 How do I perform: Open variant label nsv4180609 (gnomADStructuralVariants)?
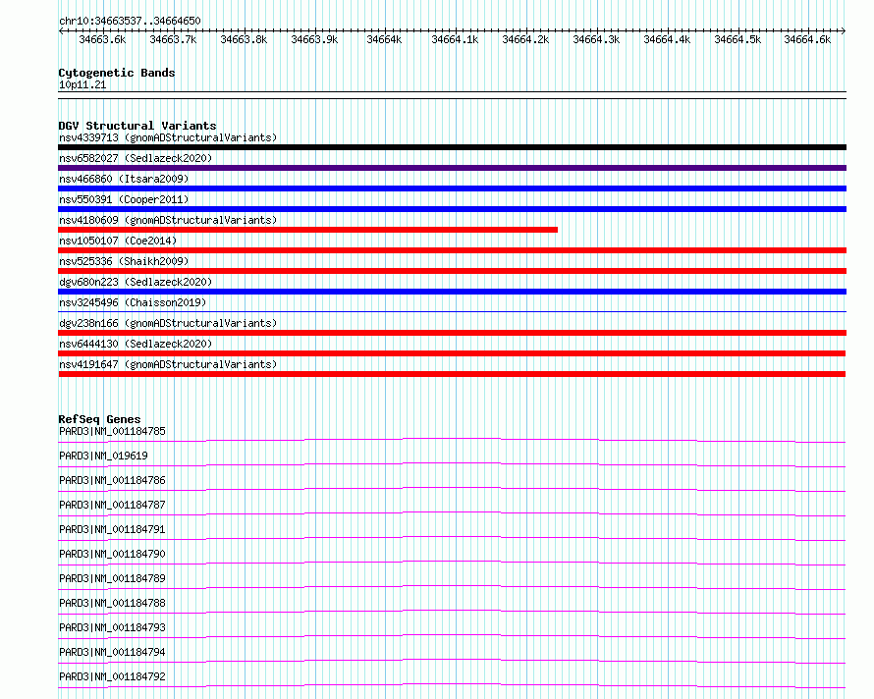[168, 220]
